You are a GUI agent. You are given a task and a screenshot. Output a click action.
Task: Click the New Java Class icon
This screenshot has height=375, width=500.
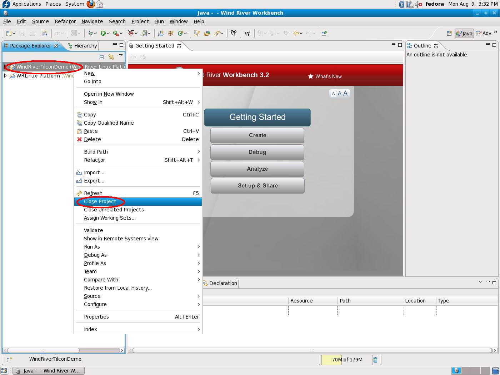click(x=181, y=33)
